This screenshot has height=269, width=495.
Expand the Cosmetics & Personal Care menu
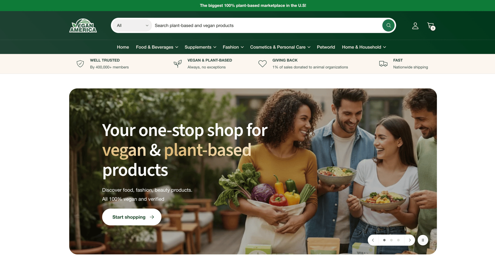pos(280,47)
